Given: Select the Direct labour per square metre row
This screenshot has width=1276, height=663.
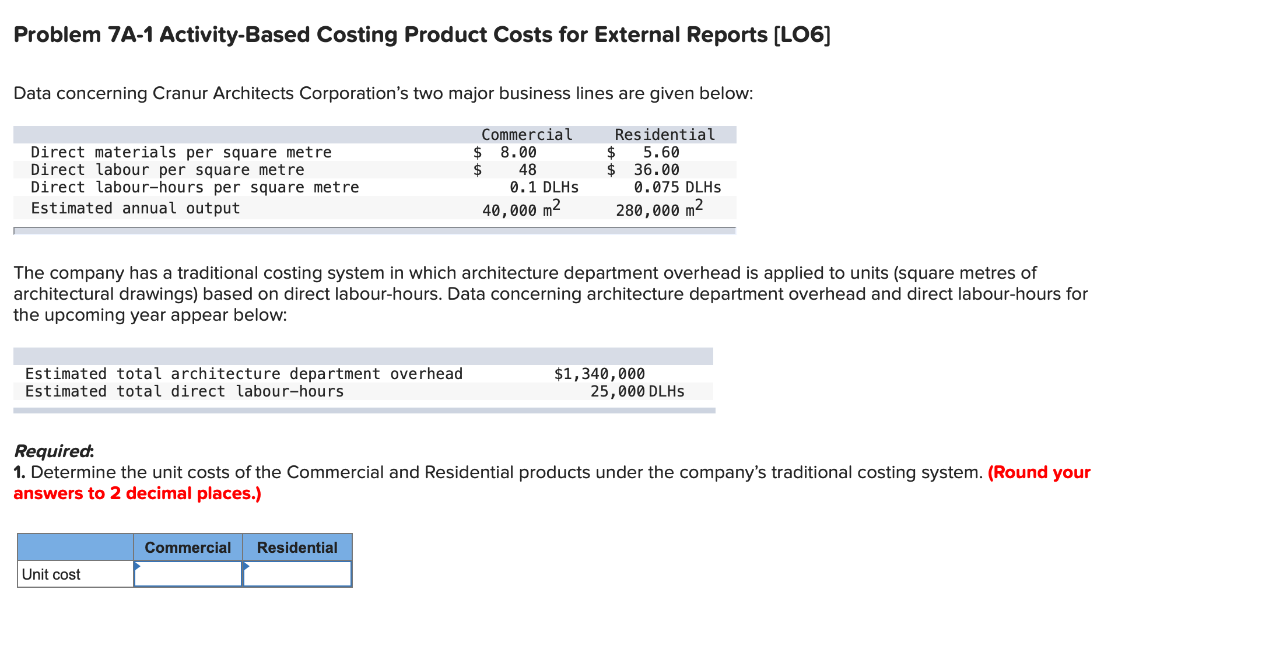Looking at the screenshot, I should point(167,170).
